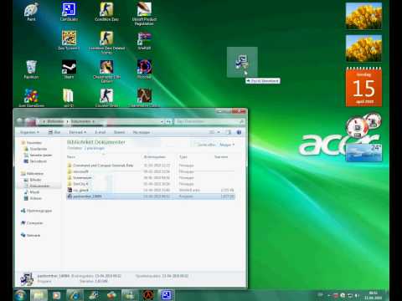Viewport: 402px width, 301px height.
Task: Select the Steam desktop shortcut
Action: (x=69, y=69)
